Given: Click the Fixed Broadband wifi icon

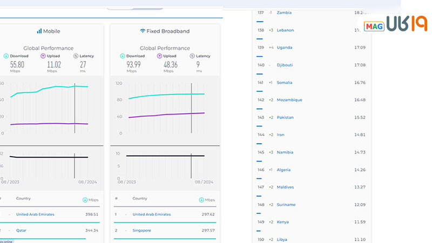Looking at the screenshot, I should click(x=143, y=31).
